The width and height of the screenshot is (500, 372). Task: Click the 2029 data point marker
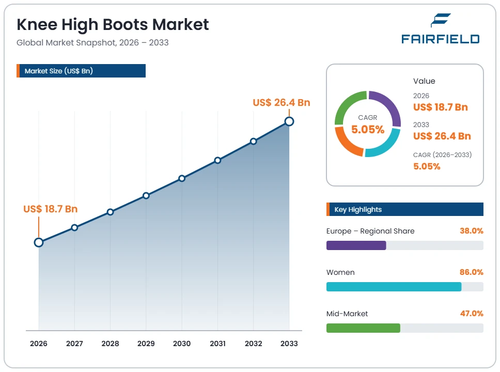146,196
